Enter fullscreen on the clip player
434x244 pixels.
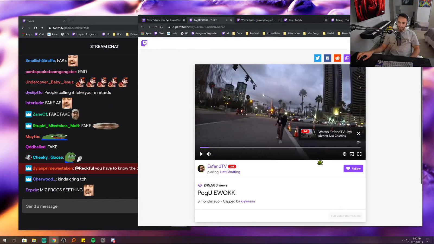point(359,154)
